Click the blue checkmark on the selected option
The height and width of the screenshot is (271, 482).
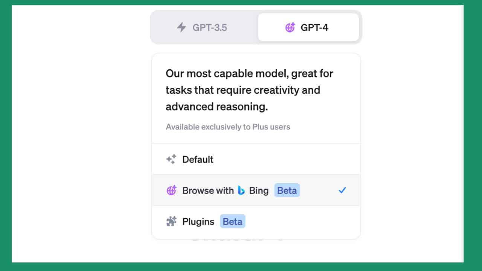[x=342, y=190]
